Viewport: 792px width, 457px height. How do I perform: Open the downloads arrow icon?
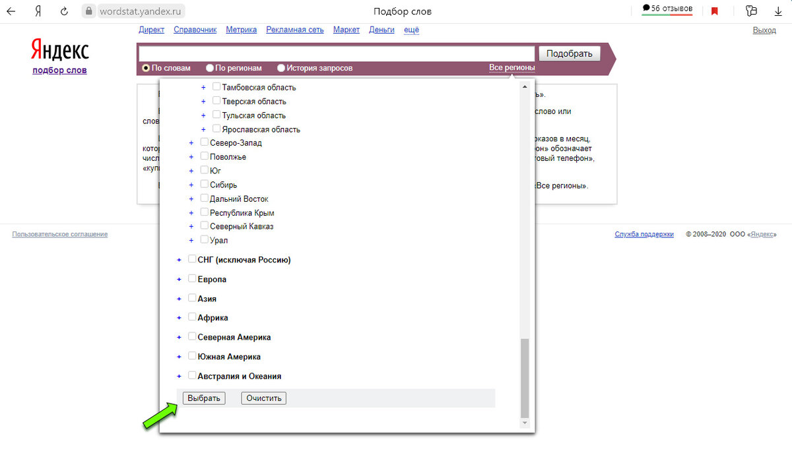pyautogui.click(x=779, y=11)
